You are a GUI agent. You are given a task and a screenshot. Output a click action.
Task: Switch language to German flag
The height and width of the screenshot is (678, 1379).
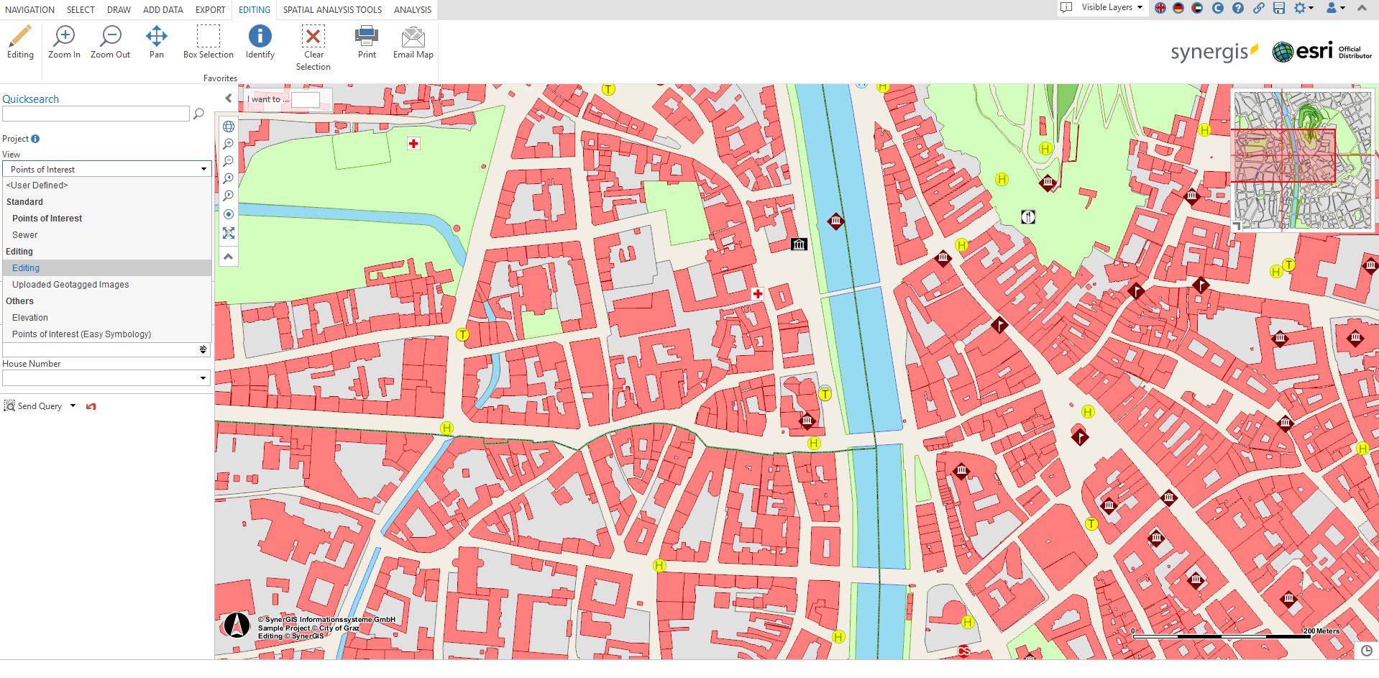pos(1178,8)
